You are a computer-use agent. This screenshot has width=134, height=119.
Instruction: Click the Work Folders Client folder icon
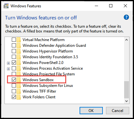tap(18, 97)
